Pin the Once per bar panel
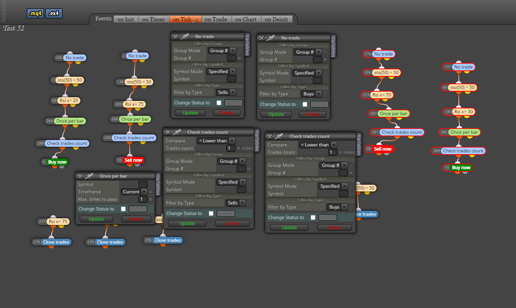Screen dimensions: 516x308 (89, 176)
